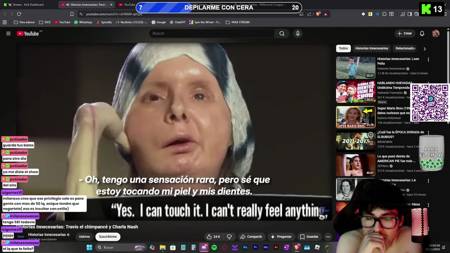Viewport: 450px width, 253px height.
Task: Click the Brave Rewards triangle icon
Action: 326,14
